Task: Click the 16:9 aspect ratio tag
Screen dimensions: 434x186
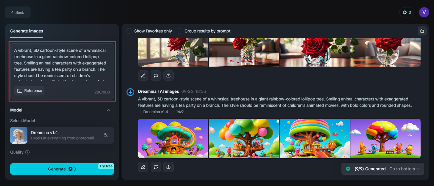Action: (x=180, y=112)
